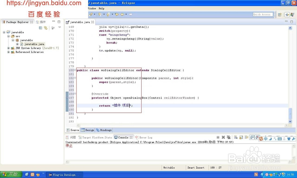Click the focus task icon in Package Explorer

pos(53,28)
